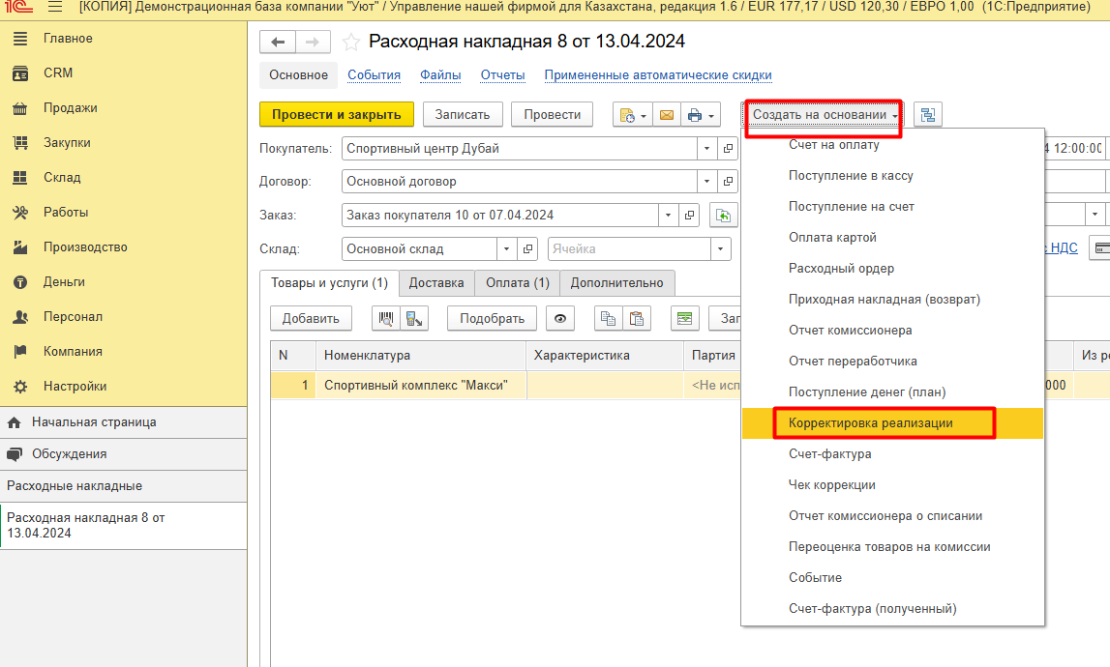
Task: Click the paste rows icon
Action: point(636,318)
